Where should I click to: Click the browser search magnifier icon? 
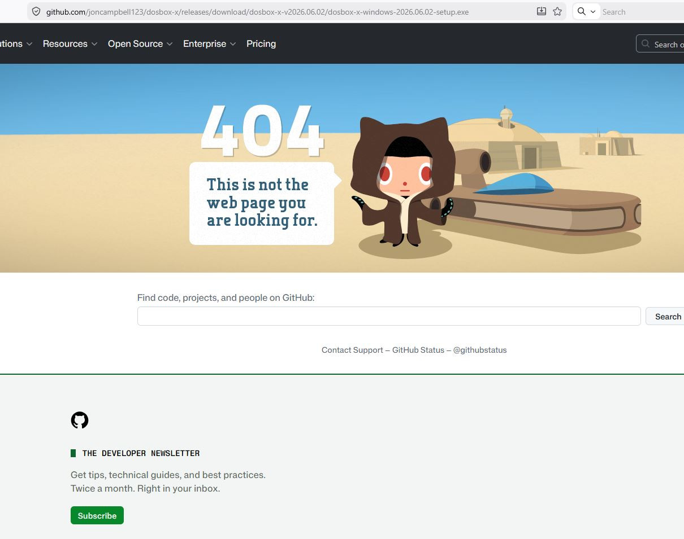(x=582, y=11)
